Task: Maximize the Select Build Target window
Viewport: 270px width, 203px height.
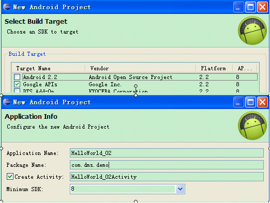Action: [250, 7]
